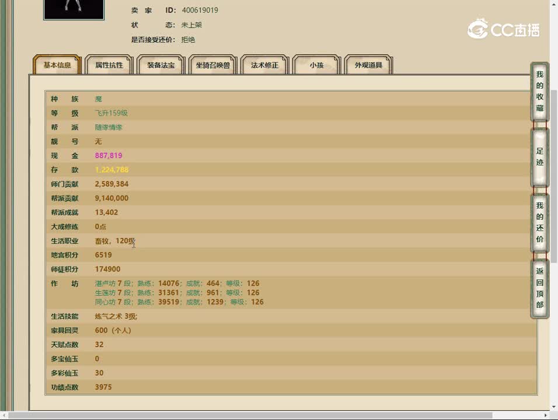Click the 帮派成就 value 13,402

[106, 212]
